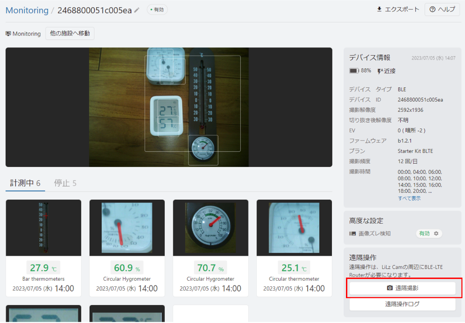The width and height of the screenshot is (465, 323).
Task: Click the エクスポート export button
Action: [398, 9]
